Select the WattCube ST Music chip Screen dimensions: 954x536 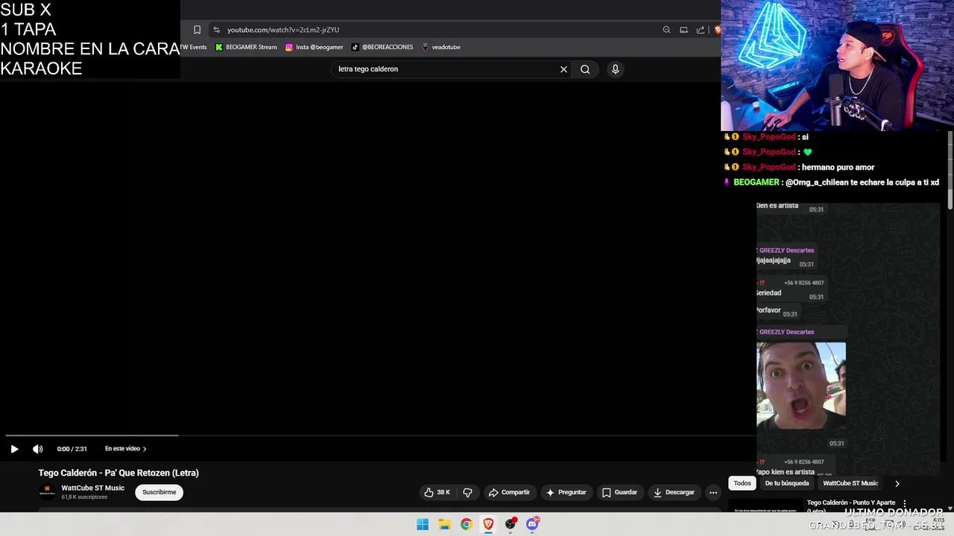point(850,483)
